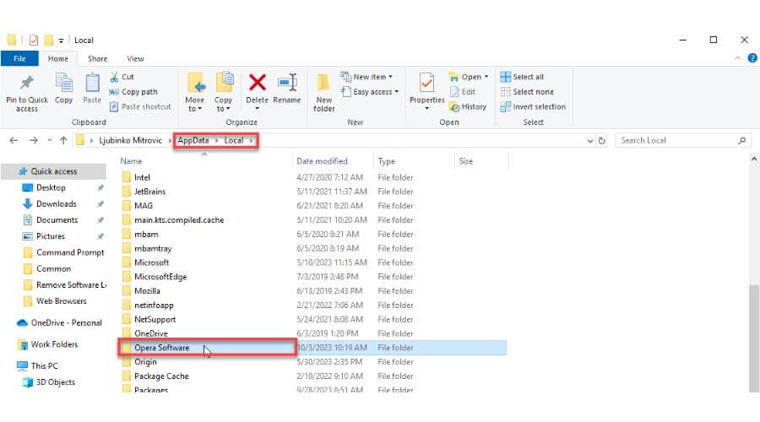Go back with the back arrow
The image size is (760, 422).
(x=14, y=140)
